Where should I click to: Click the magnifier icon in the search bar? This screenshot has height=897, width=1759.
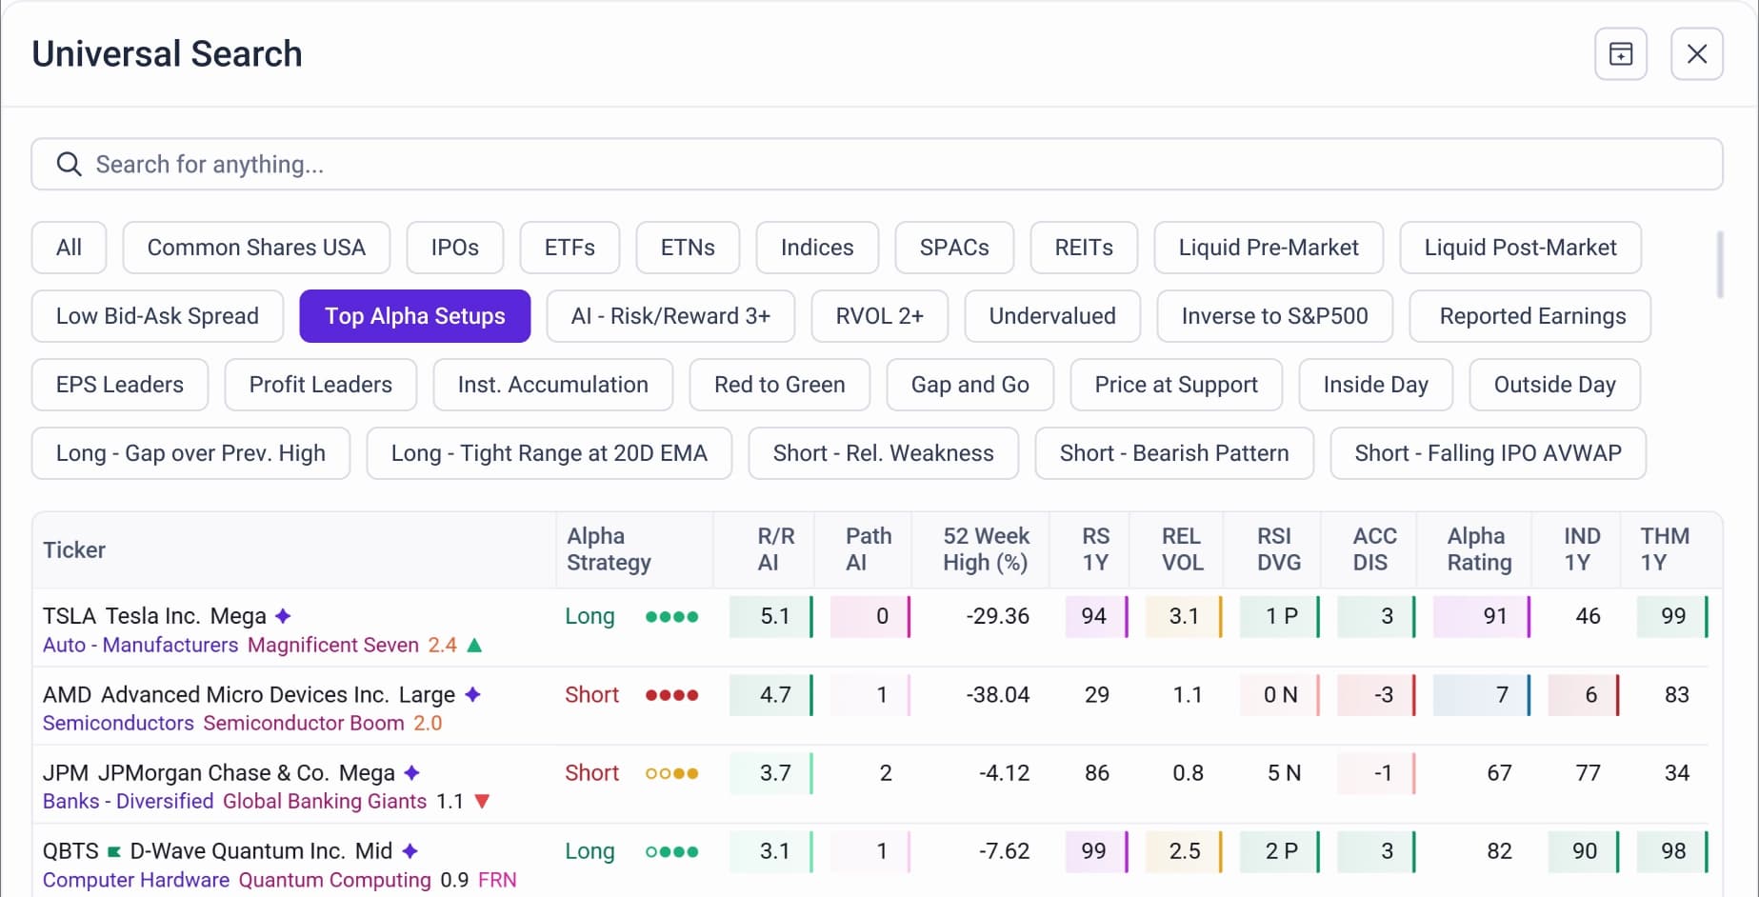pos(68,164)
